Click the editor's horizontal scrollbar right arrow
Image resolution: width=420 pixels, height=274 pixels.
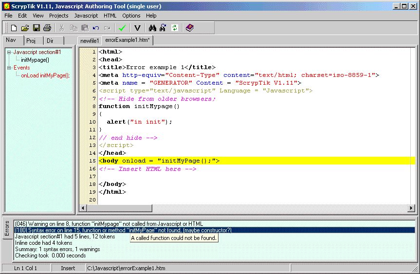click(411, 208)
